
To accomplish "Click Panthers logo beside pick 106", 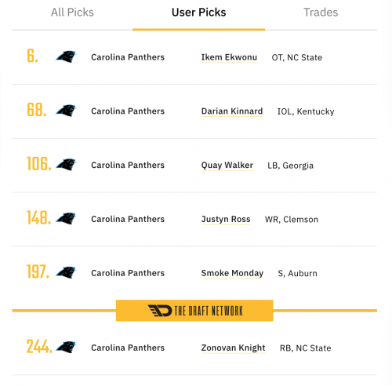I will pyautogui.click(x=66, y=165).
